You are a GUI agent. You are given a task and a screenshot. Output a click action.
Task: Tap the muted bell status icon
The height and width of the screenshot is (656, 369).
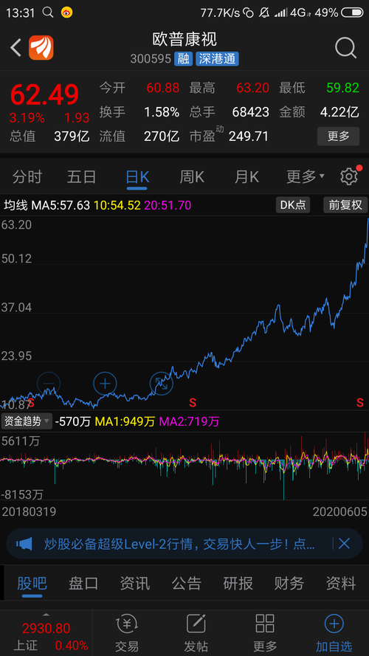tap(264, 13)
